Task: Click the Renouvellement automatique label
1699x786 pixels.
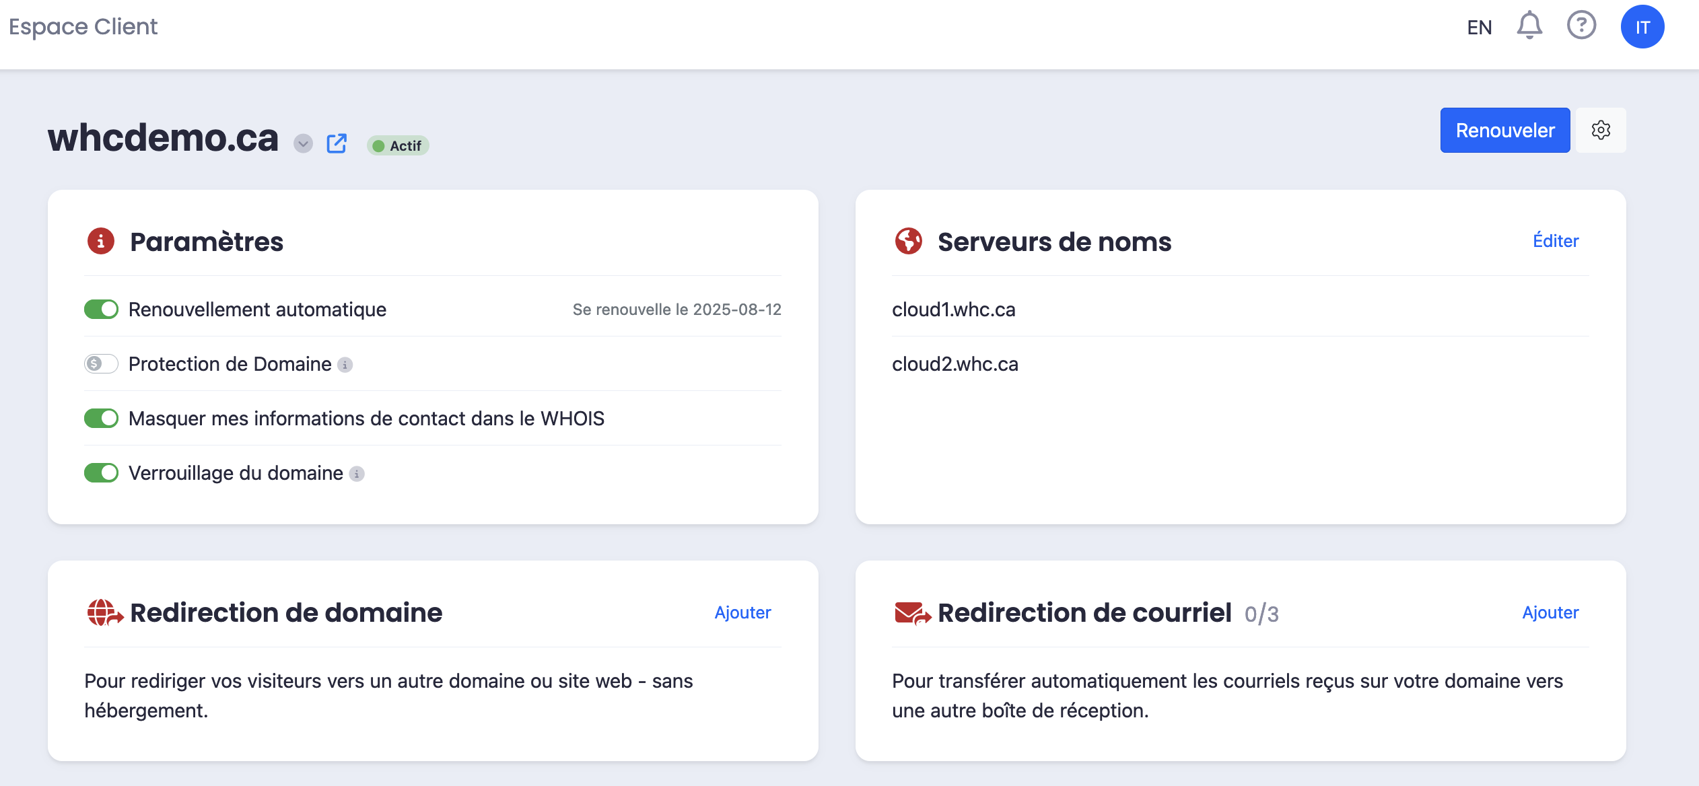Action: (x=257, y=310)
